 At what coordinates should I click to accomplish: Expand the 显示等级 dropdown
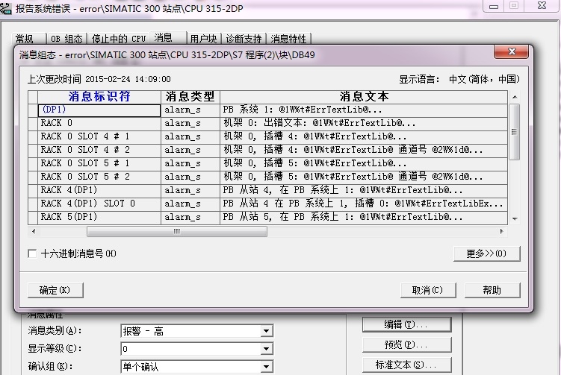coord(266,349)
